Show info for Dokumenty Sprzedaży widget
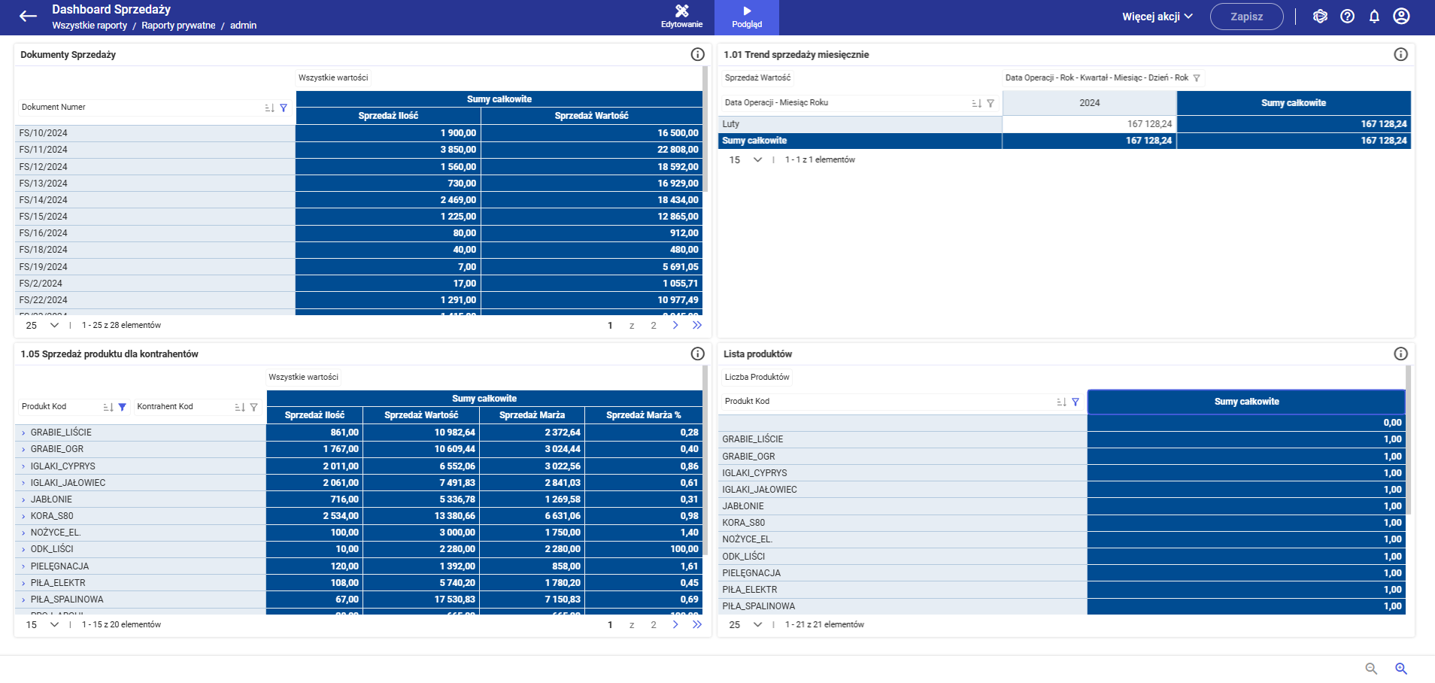Screen dimensions: 1435x683 pos(697,54)
